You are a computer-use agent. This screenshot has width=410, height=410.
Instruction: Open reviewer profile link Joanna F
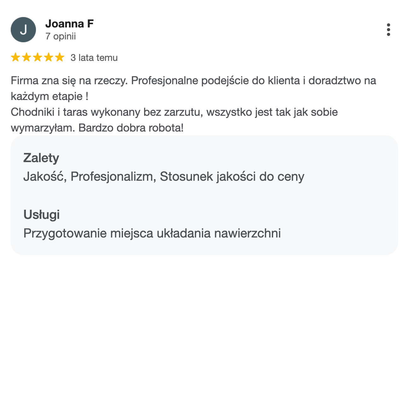[69, 24]
